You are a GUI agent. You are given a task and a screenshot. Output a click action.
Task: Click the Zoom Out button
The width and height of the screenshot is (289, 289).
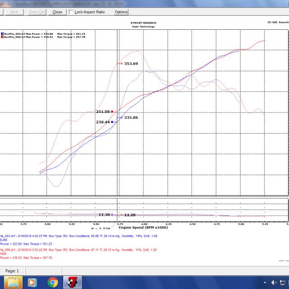coord(37,12)
